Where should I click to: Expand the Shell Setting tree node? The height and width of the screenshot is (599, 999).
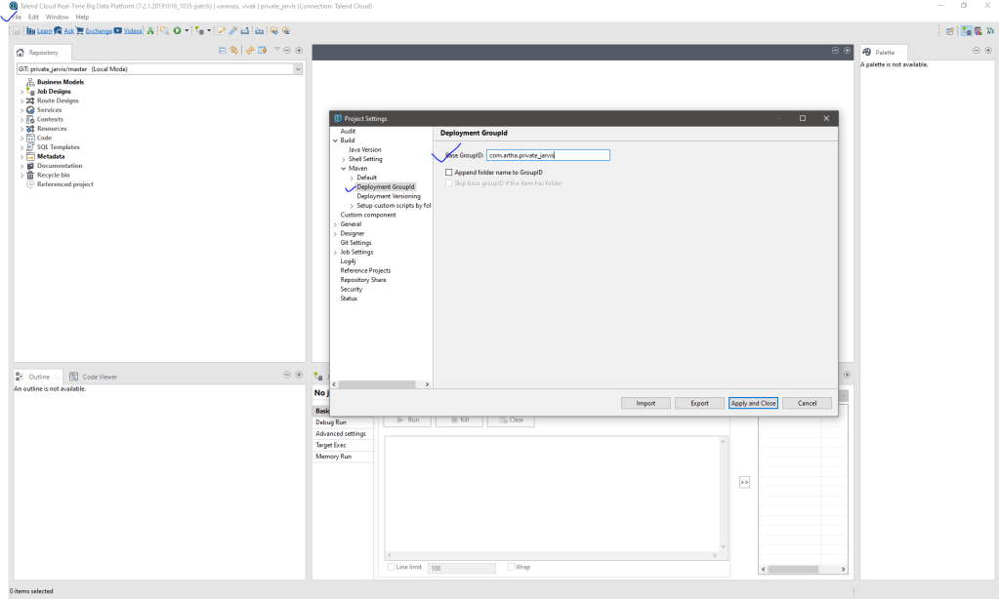tap(344, 159)
